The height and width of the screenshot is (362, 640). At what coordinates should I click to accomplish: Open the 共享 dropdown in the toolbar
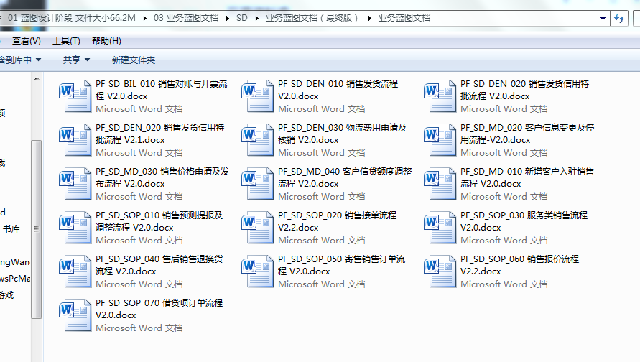[x=76, y=60]
